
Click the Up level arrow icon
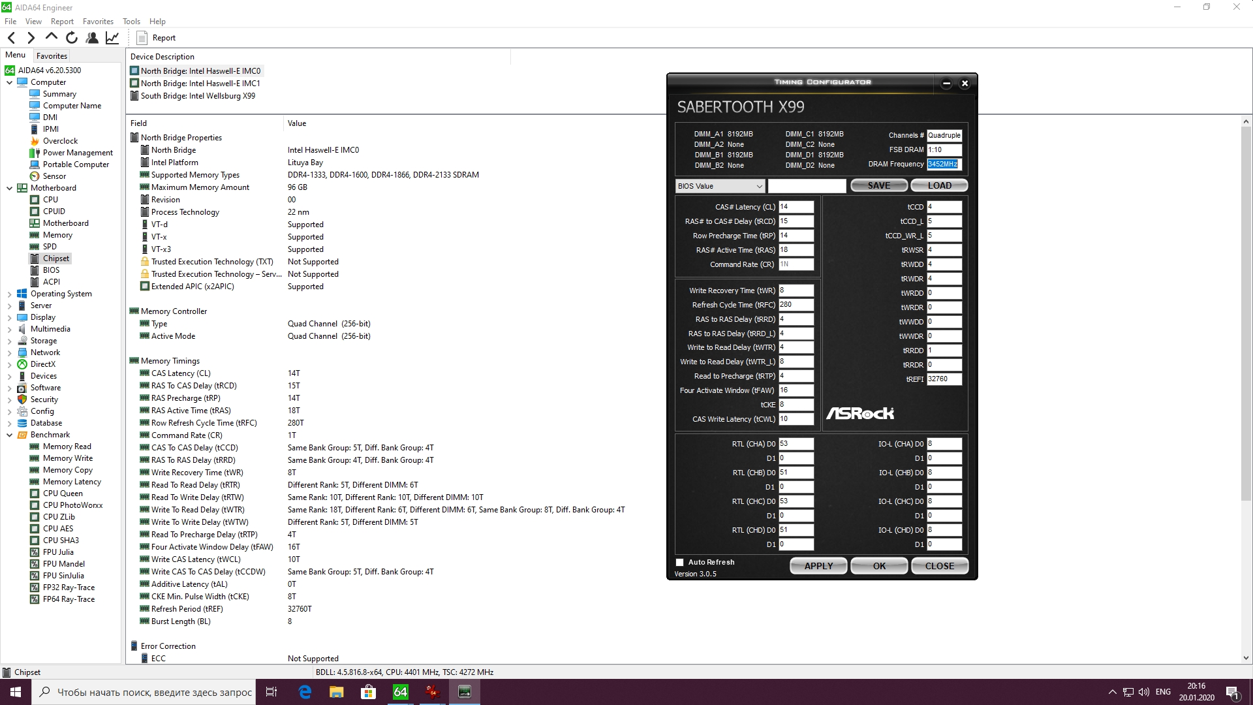coord(52,37)
